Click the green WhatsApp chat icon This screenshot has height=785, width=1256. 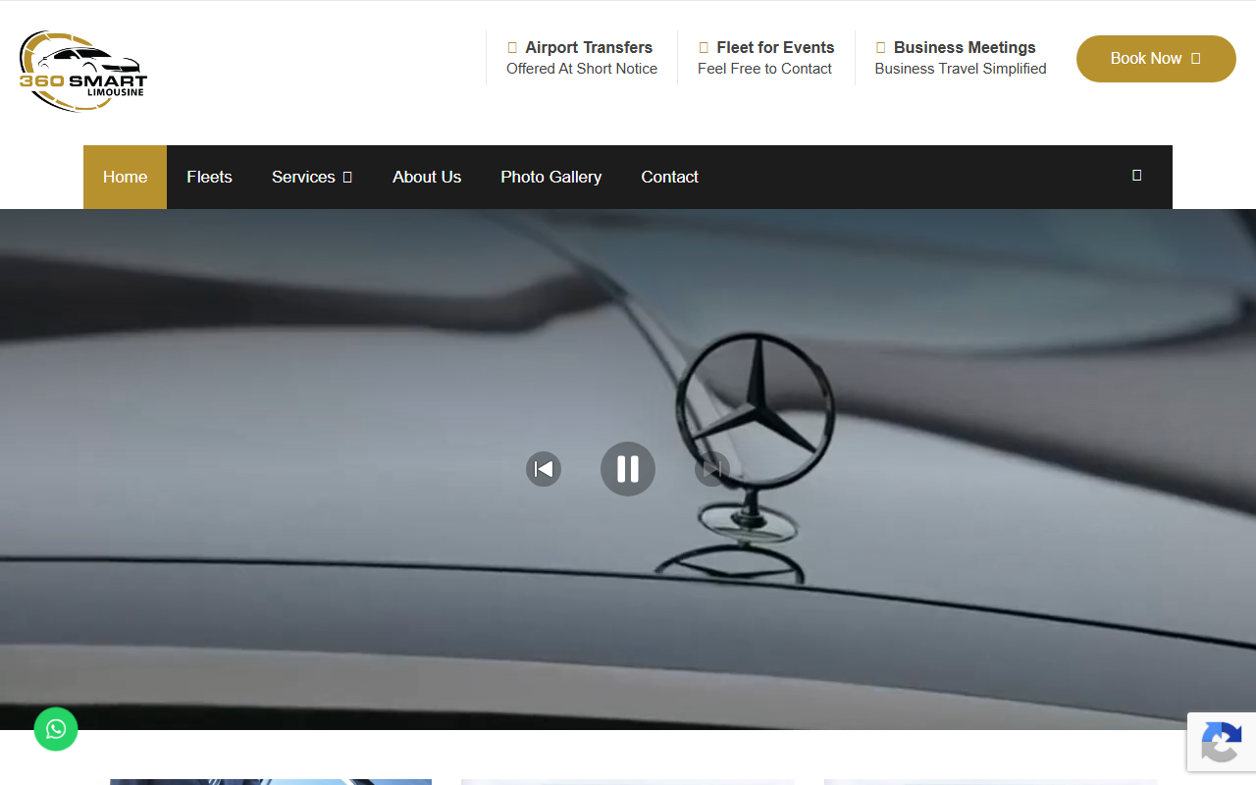tap(56, 729)
